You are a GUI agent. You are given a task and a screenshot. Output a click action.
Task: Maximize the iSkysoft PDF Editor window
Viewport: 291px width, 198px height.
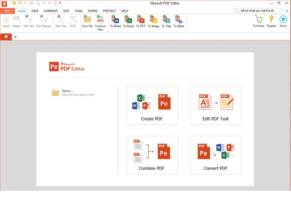(x=279, y=3)
